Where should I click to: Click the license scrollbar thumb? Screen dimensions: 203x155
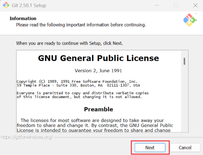coord(184,61)
